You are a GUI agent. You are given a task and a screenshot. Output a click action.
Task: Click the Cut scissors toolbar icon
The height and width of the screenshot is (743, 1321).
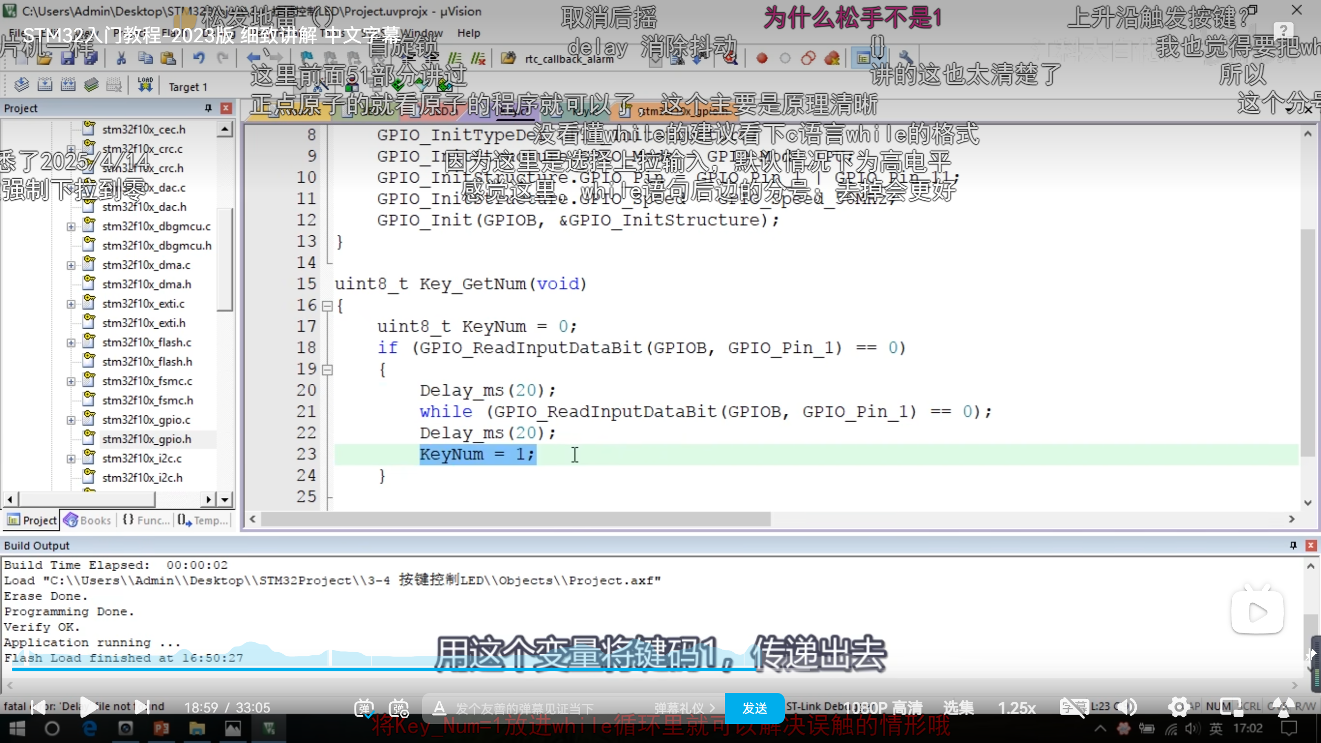(x=121, y=58)
